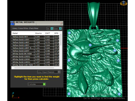The image size is (135, 101).
Task: Select the Yellow Gold:14KY row
Action: pyautogui.click(x=35, y=42)
